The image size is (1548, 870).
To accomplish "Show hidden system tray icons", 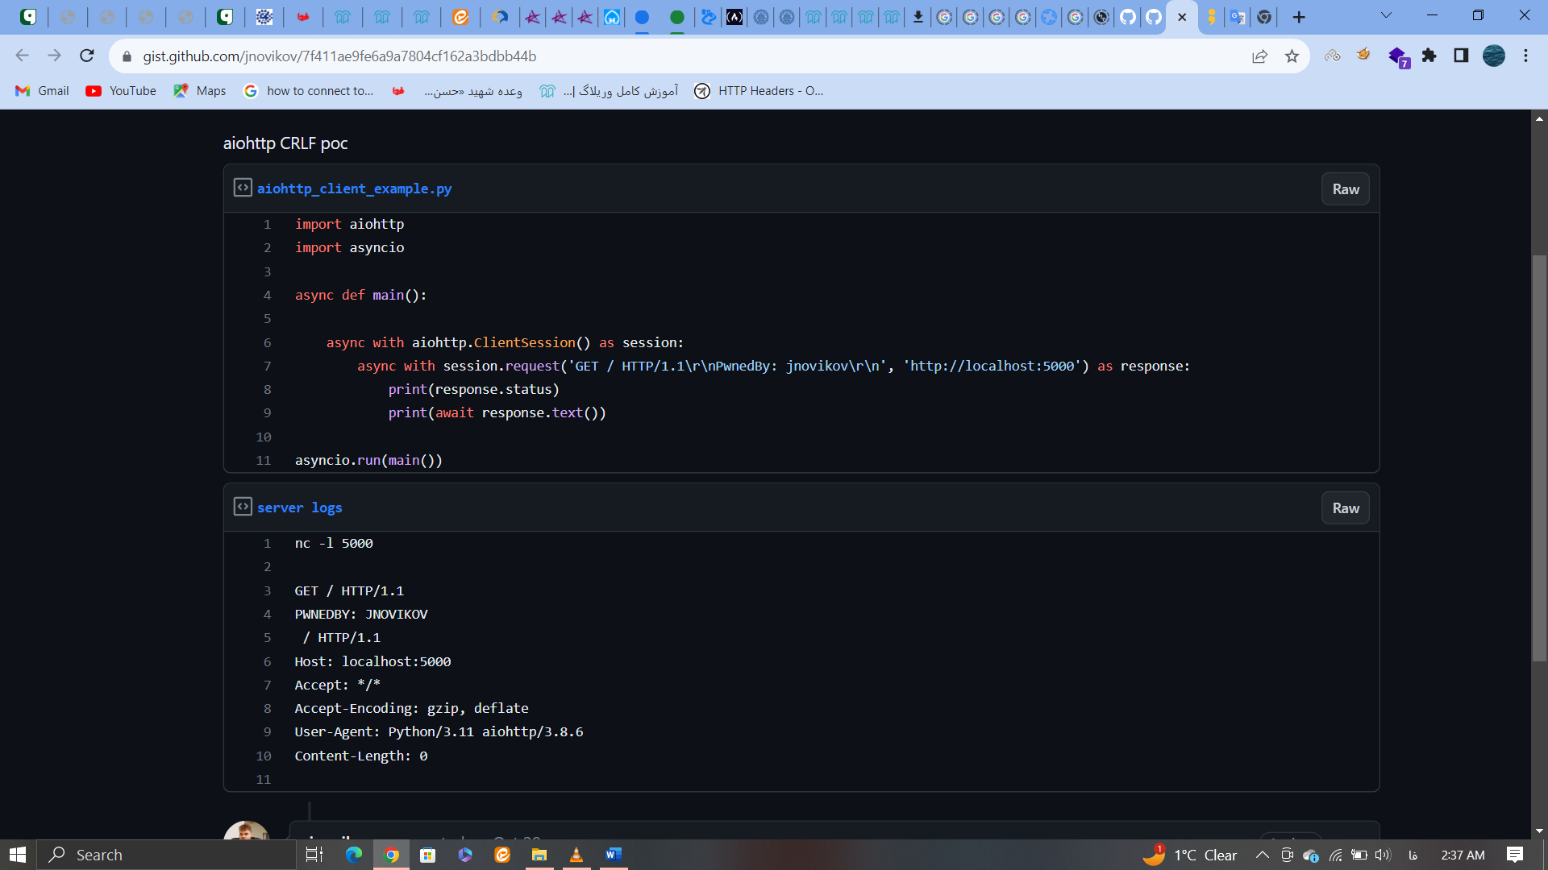I will pos(1263,855).
